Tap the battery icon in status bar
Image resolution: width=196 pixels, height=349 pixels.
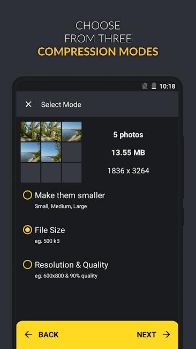[x=154, y=86]
